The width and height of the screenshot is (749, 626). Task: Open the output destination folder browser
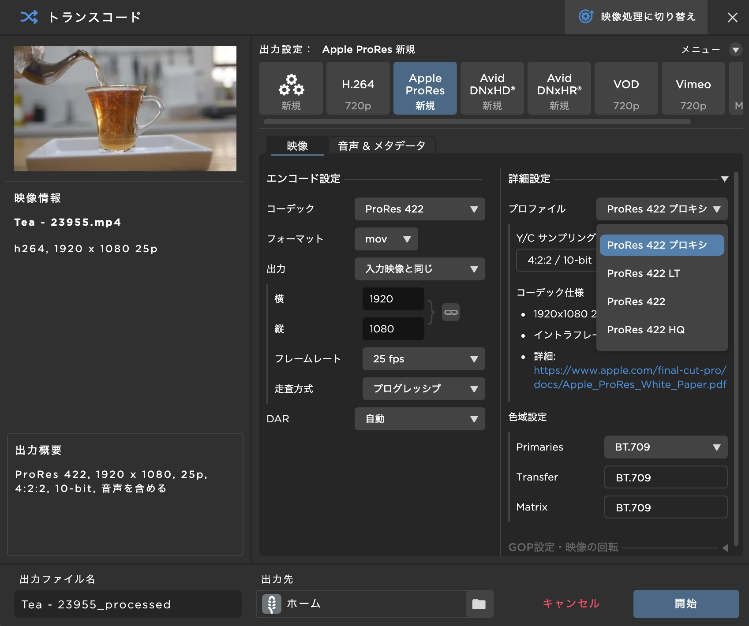coord(479,604)
